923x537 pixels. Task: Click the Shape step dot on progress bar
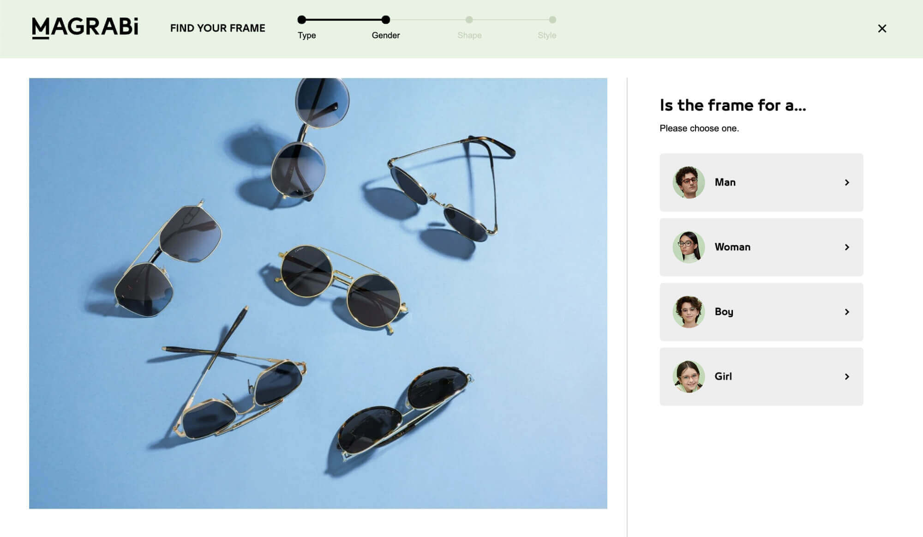click(x=469, y=19)
